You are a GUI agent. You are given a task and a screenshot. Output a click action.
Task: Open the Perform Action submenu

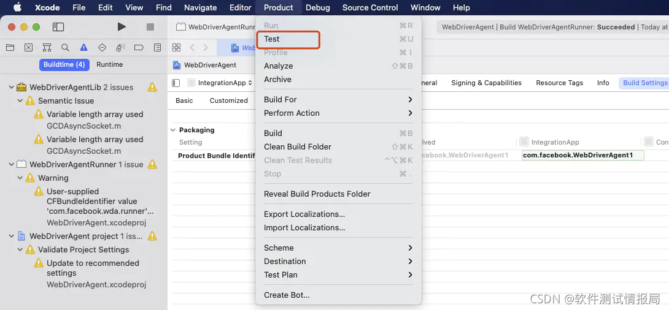coord(338,113)
